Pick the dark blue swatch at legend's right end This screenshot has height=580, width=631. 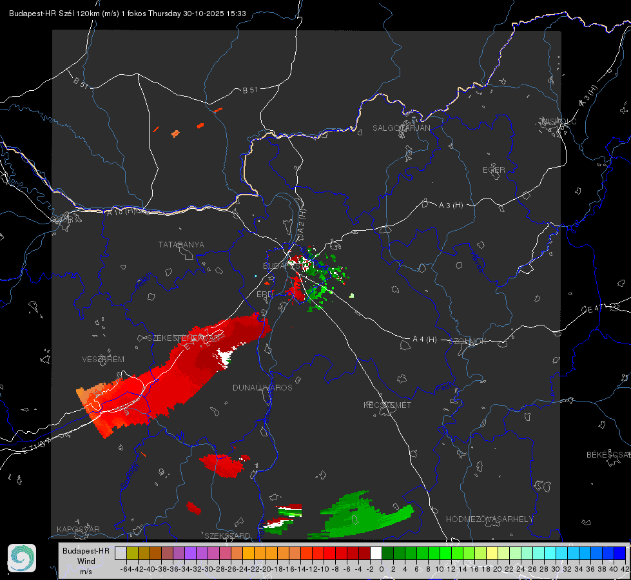(620, 553)
